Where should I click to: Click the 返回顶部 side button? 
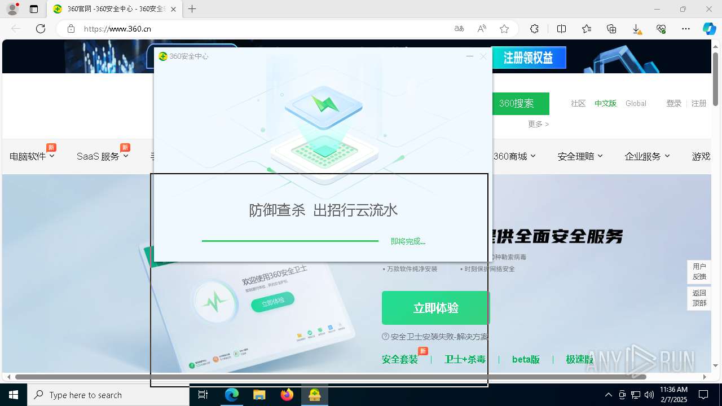click(699, 298)
